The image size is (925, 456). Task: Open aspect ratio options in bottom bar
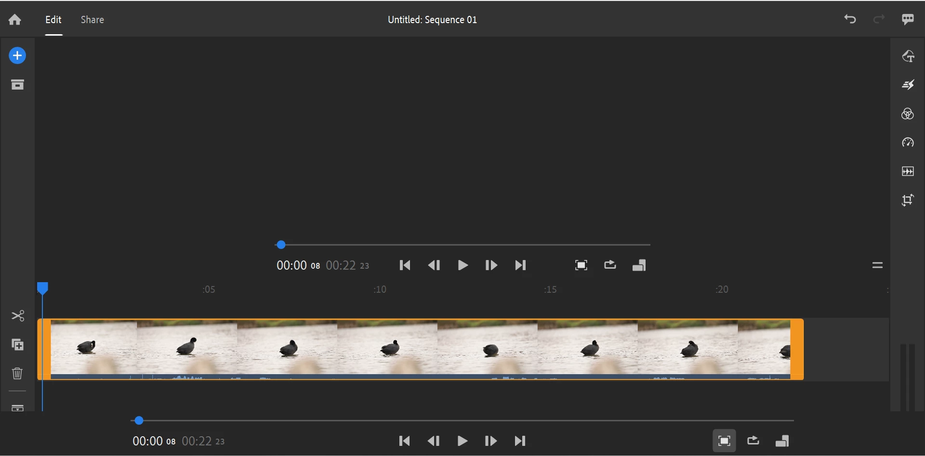pyautogui.click(x=782, y=441)
